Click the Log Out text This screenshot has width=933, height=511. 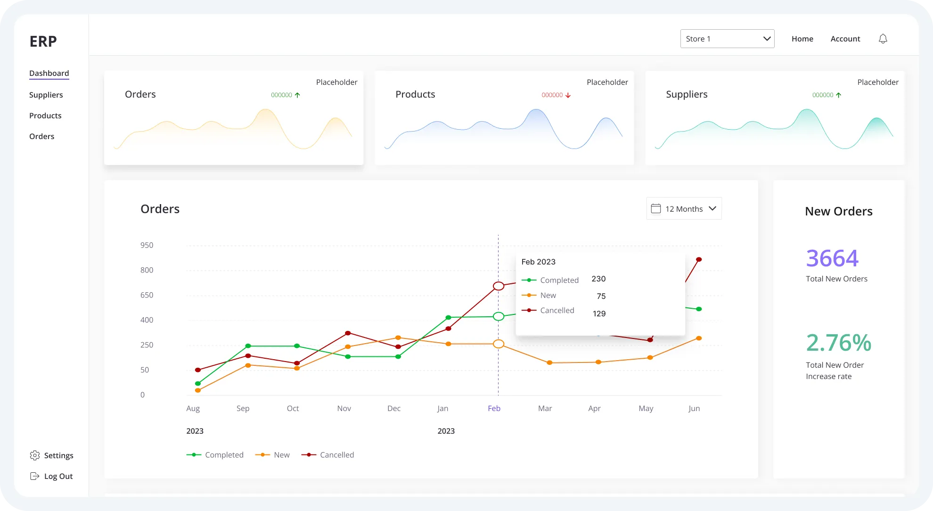58,476
